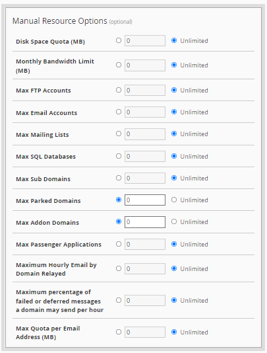Viewport: 267px width, 353px height.
Task: Select custom value radio for Max Addon Domains
Action: (119, 221)
